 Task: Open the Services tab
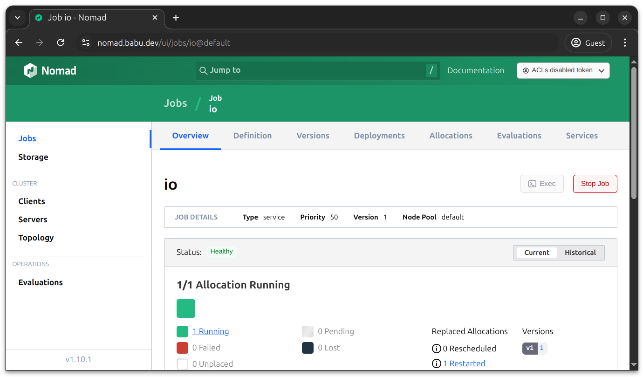582,136
